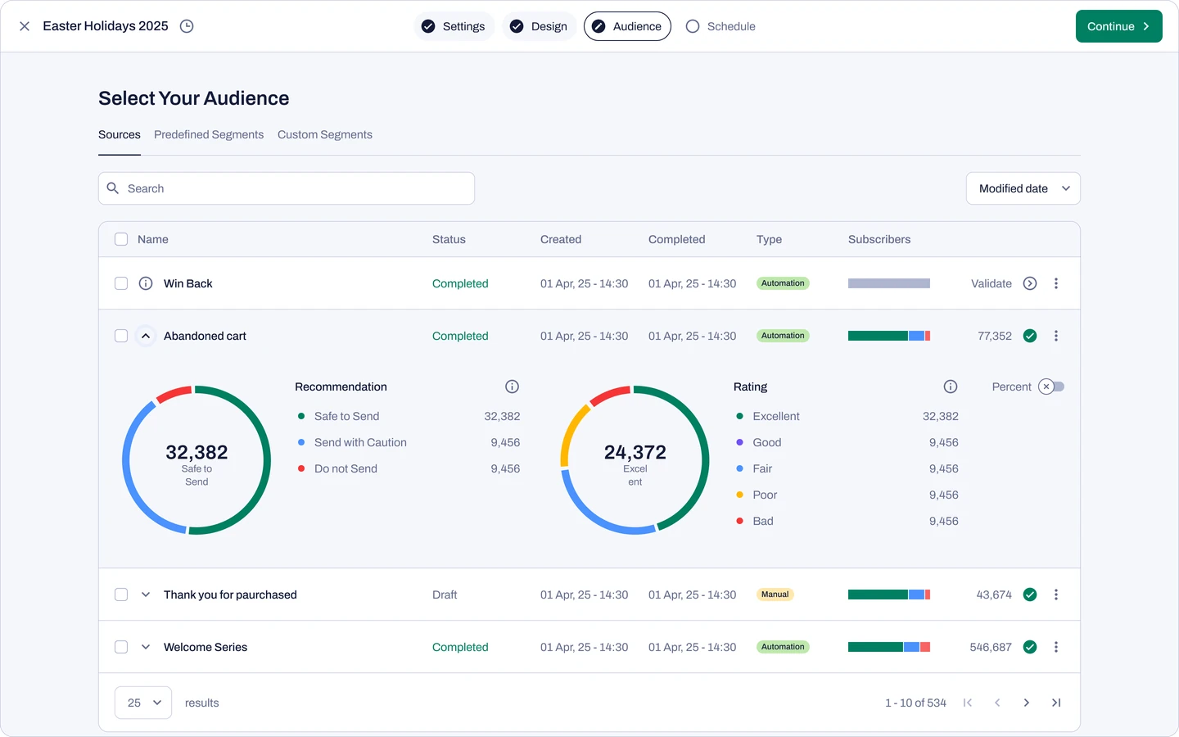
Task: Open the Win Back row info icon
Action: (146, 283)
